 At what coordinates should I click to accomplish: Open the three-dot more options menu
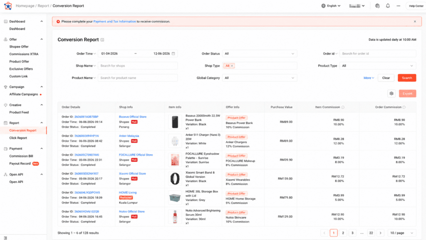[398, 6]
